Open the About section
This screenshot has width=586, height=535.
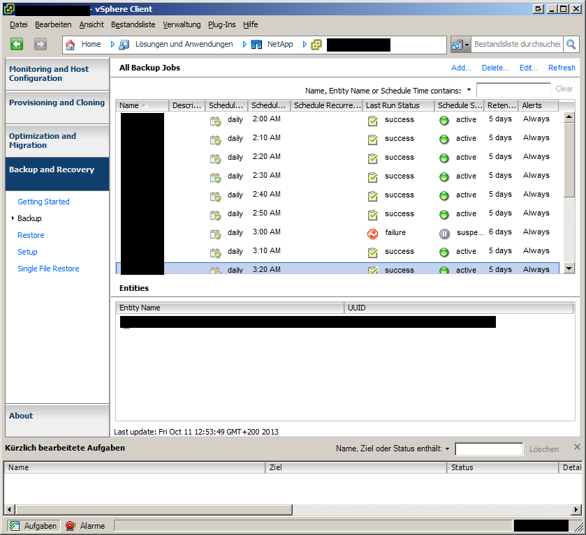[57, 420]
